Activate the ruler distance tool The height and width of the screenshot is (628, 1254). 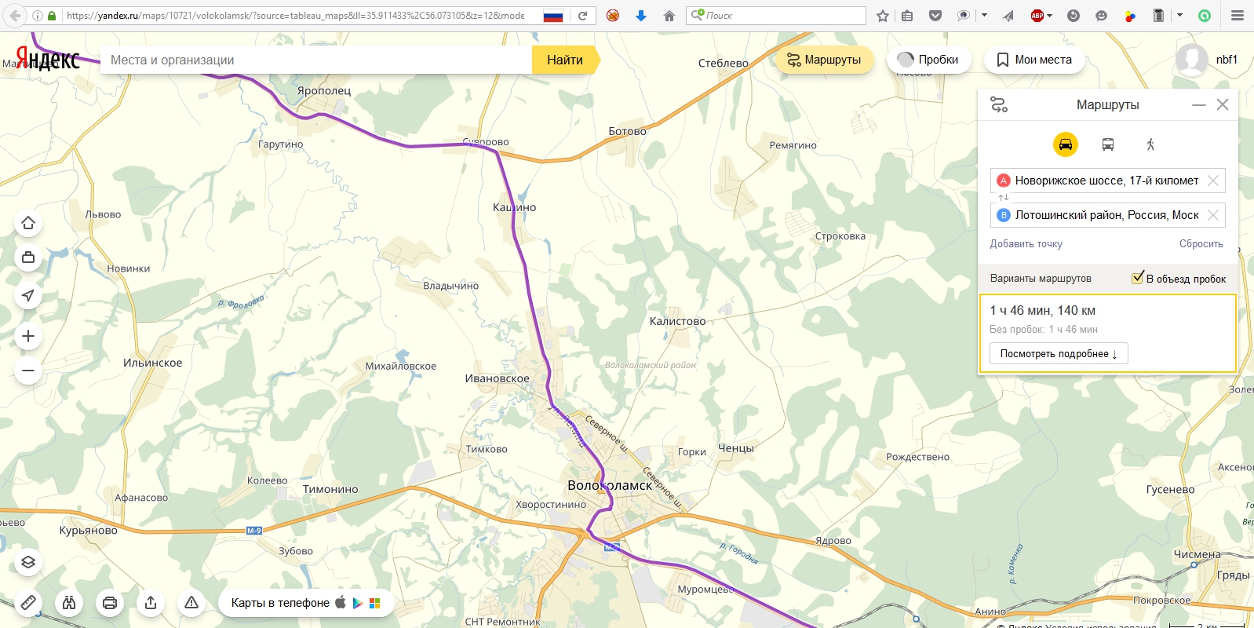point(28,603)
